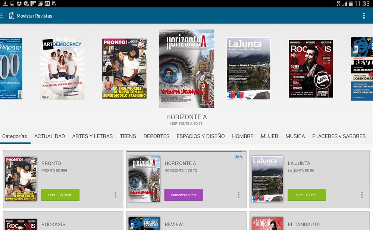Select Review cover at carousel edge
The image size is (373, 233).
(x=362, y=69)
